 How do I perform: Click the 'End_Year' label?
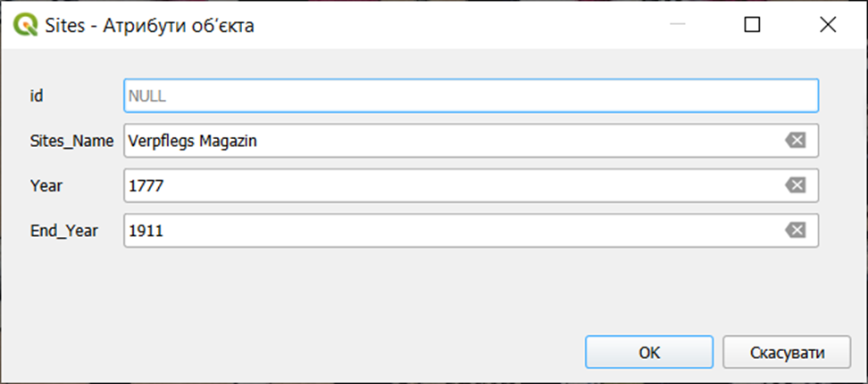pyautogui.click(x=63, y=231)
